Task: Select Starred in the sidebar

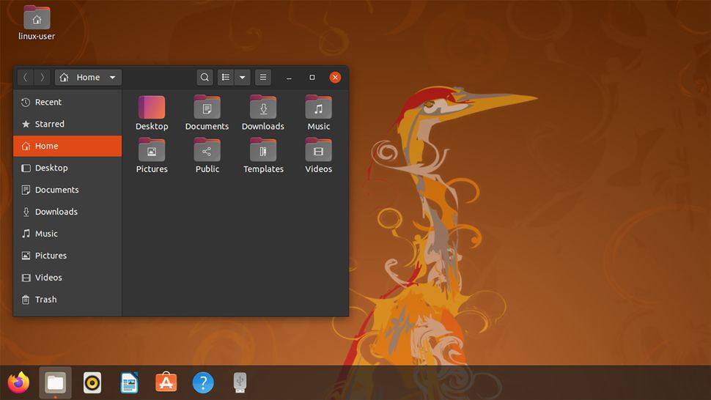Action: pyautogui.click(x=67, y=124)
